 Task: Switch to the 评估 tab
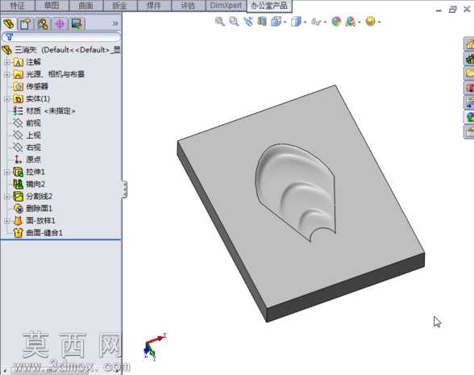[188, 6]
